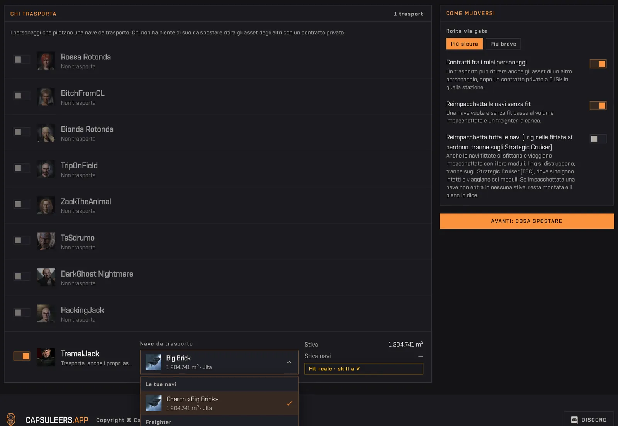Enable transport toggle for Bionda Rotonda

tap(22, 132)
